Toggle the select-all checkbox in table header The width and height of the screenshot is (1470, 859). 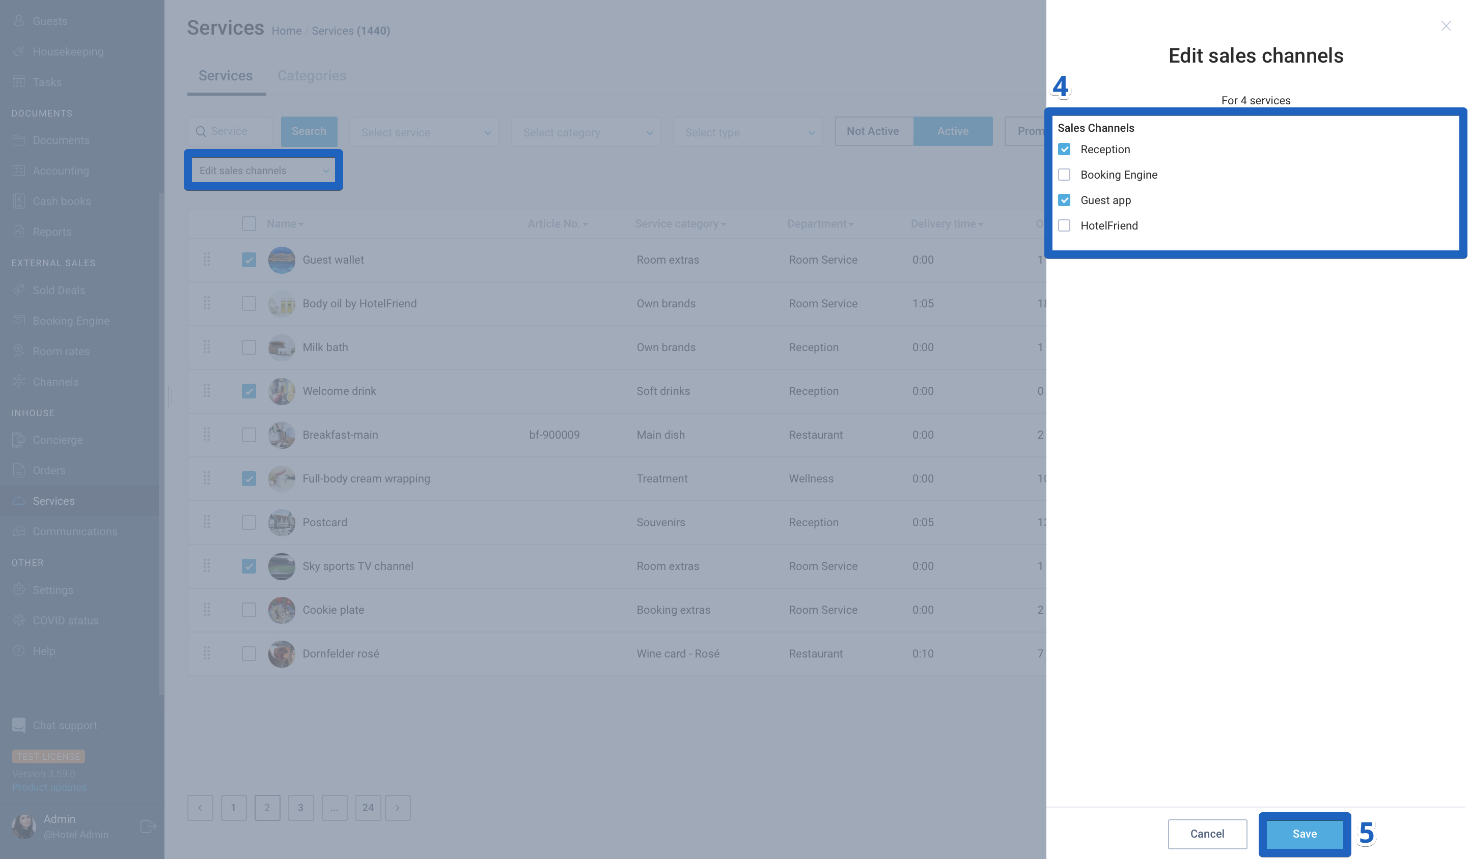click(x=249, y=223)
